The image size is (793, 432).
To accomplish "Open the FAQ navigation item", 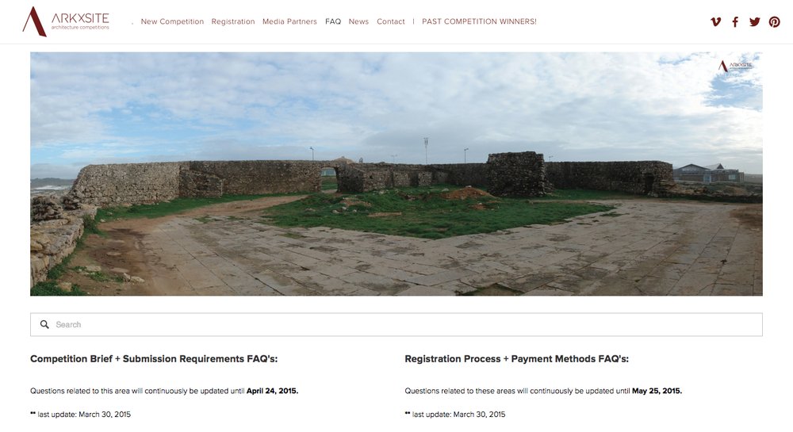I will pos(333,21).
